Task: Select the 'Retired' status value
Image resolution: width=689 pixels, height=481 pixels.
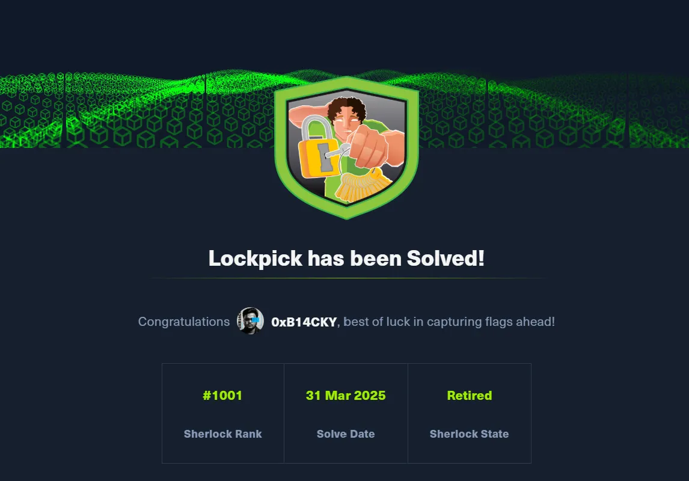Action: point(470,396)
